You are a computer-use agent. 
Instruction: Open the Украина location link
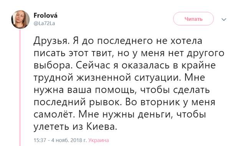pyautogui.click(x=99, y=140)
